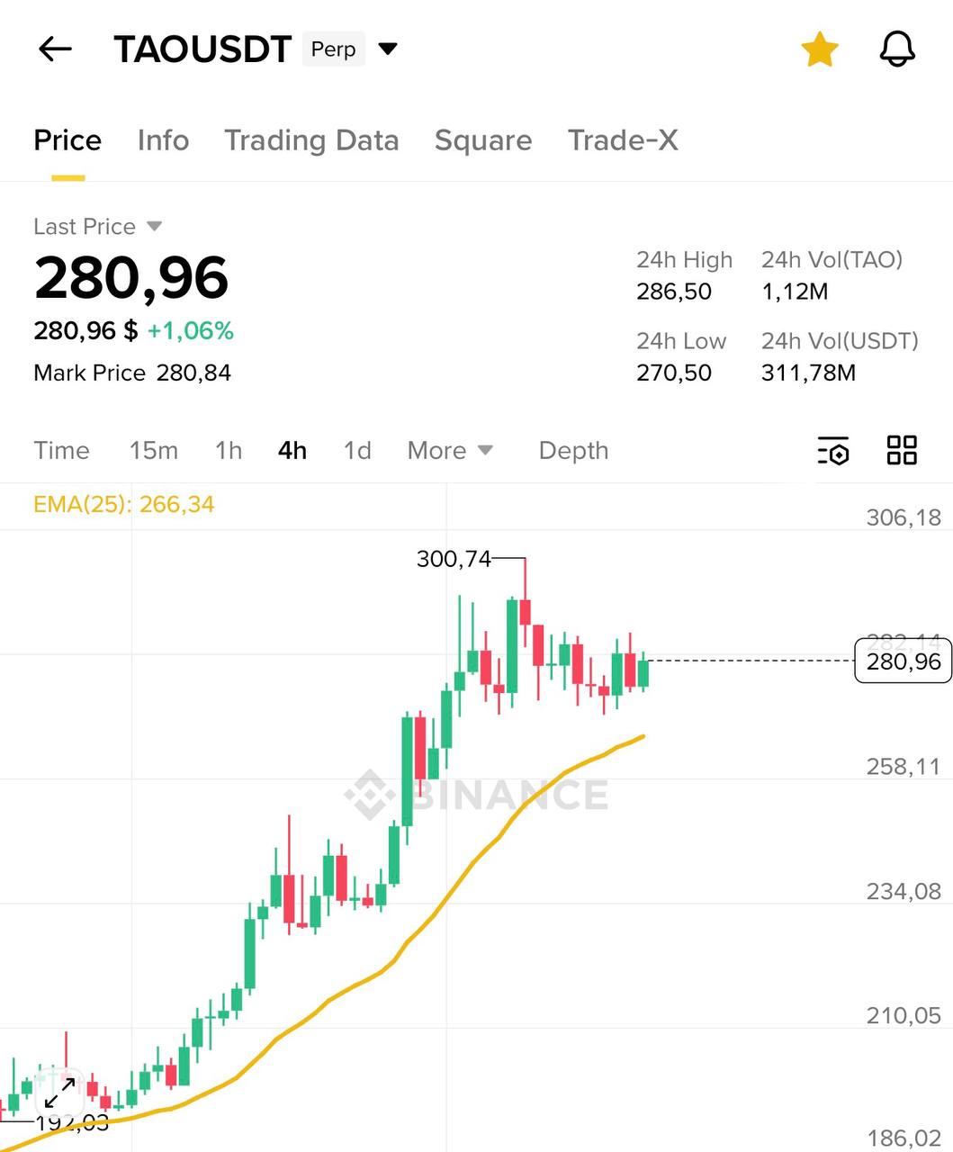
Task: Go to the Square tab
Action: (483, 140)
